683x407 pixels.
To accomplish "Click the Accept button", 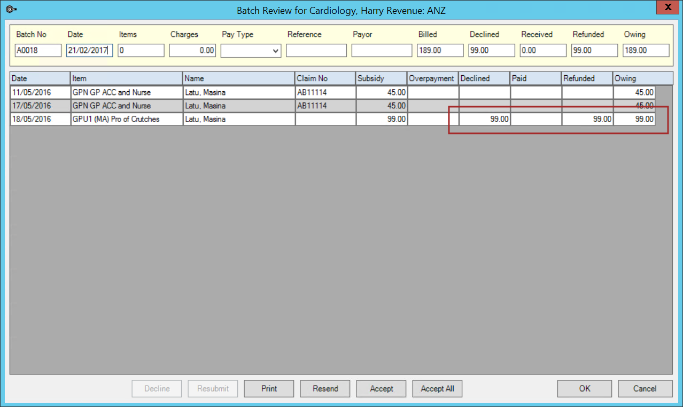I will [381, 388].
